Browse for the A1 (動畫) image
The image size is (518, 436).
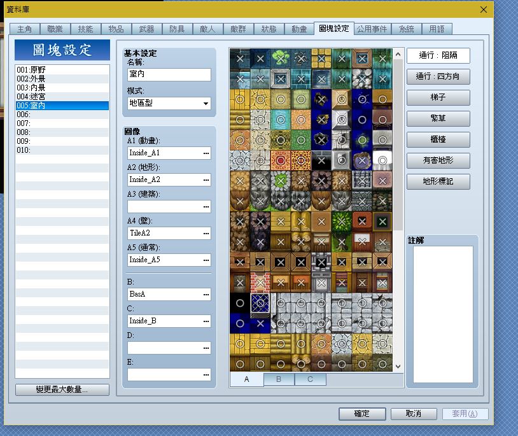click(x=206, y=153)
